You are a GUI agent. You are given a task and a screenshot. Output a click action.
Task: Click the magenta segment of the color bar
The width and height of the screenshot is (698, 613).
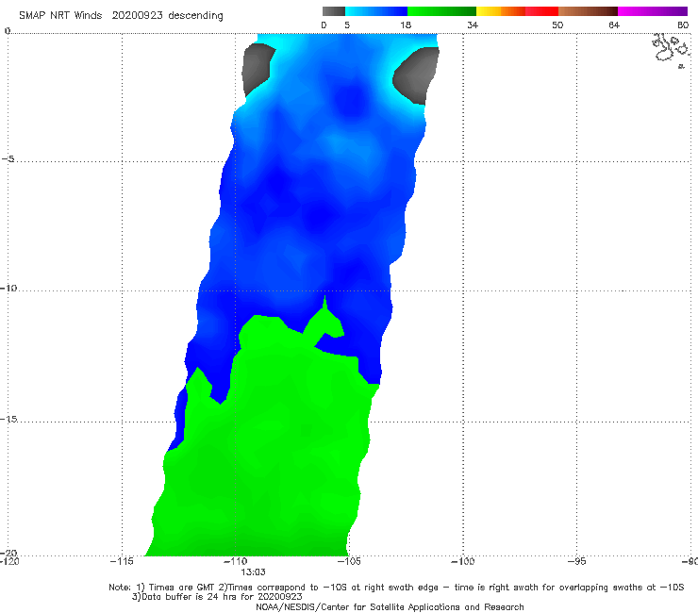(x=652, y=11)
